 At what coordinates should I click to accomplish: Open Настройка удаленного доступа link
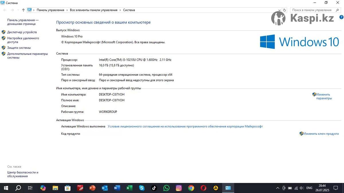pyautogui.click(x=23, y=40)
